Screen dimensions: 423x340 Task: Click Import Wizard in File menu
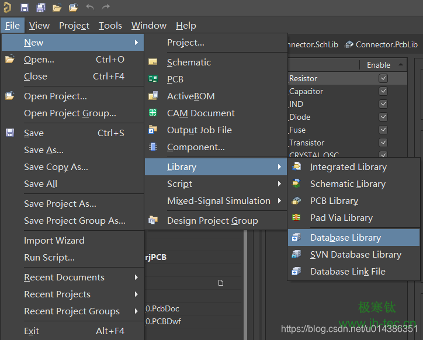tap(54, 241)
